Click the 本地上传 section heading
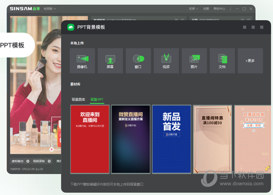 coord(77,43)
